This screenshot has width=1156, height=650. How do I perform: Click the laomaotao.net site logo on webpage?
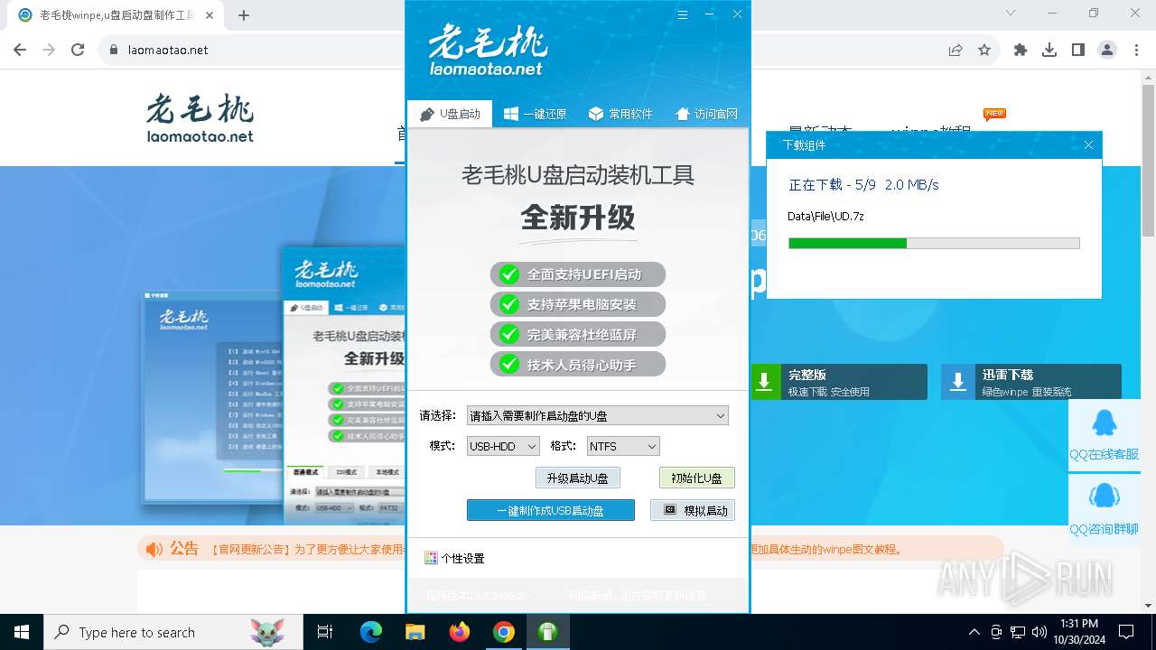[x=200, y=118]
